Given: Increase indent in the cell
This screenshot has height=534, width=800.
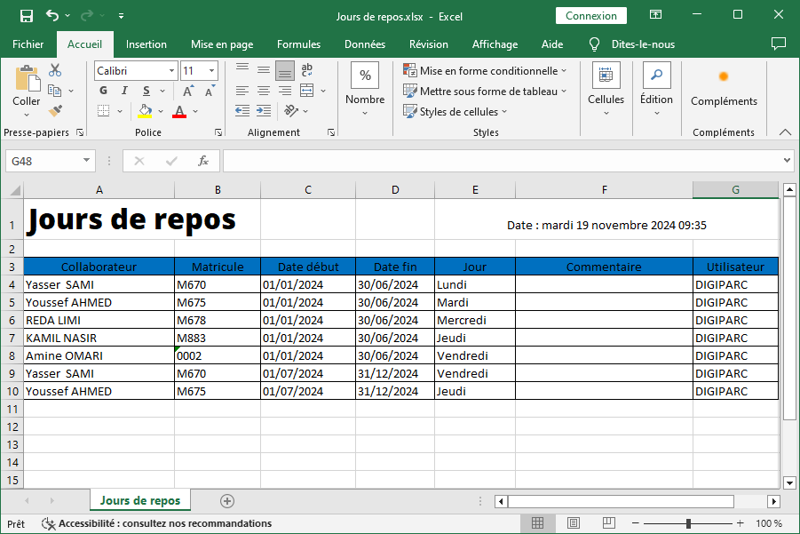Looking at the screenshot, I should coord(264,111).
